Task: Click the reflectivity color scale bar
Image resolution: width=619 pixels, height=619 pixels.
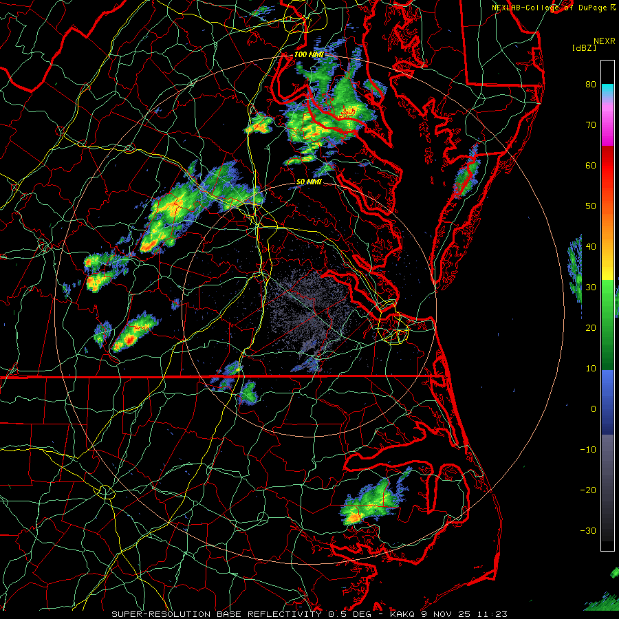Action: tap(607, 305)
